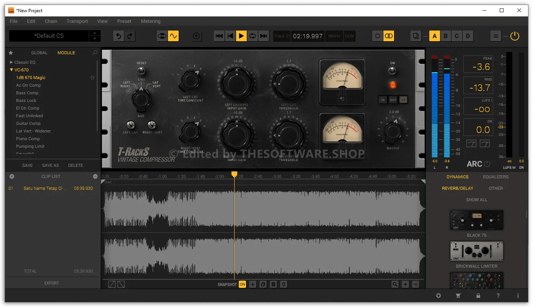Add a new snapshot with plus
The image size is (533, 307).
tap(253, 284)
